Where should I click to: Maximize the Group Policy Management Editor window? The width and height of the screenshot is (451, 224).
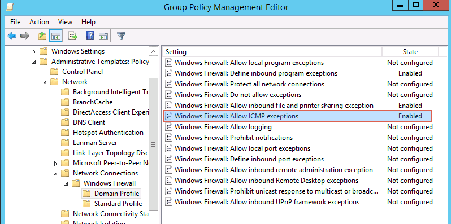pyautogui.click(x=415, y=5)
